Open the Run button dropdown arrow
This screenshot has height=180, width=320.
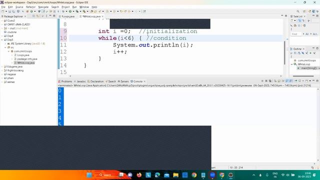pos(73,11)
